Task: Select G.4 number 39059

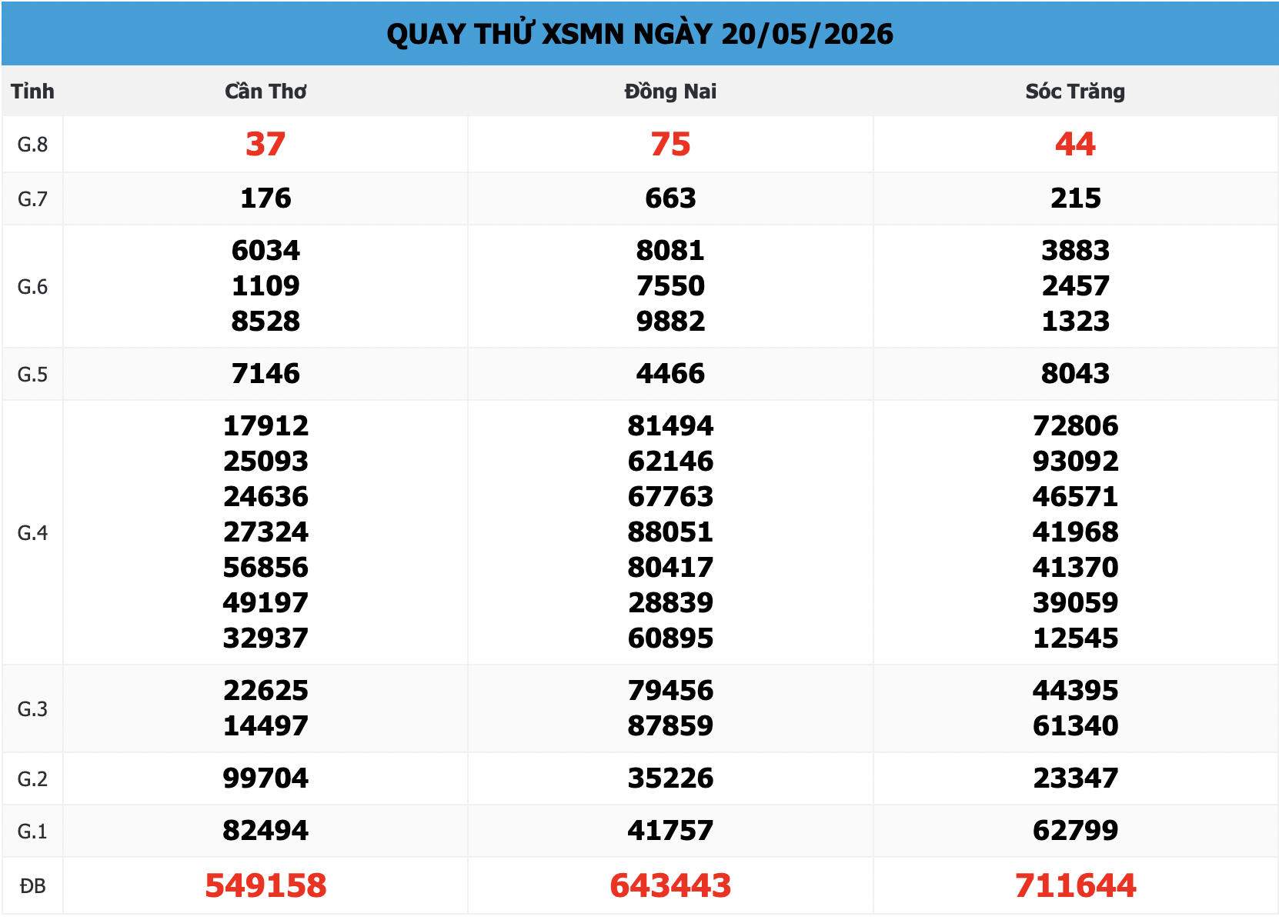Action: coord(1075,603)
